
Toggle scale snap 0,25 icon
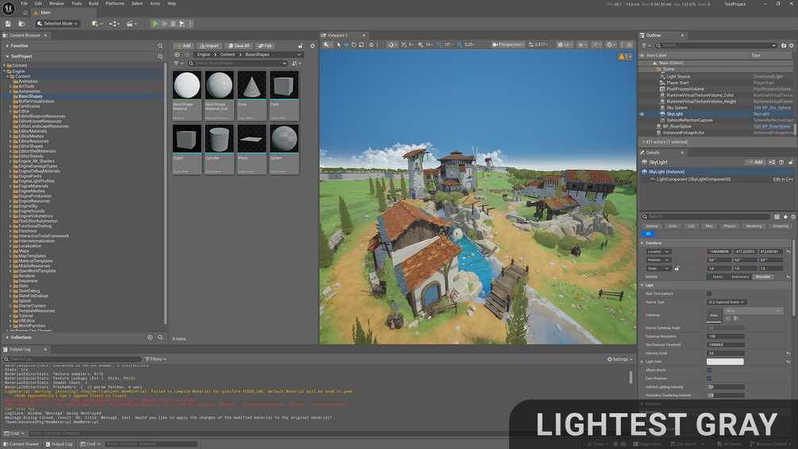point(460,45)
